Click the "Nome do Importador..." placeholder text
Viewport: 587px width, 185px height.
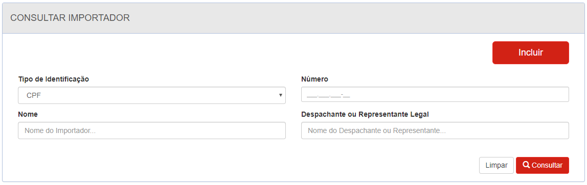[x=60, y=131]
